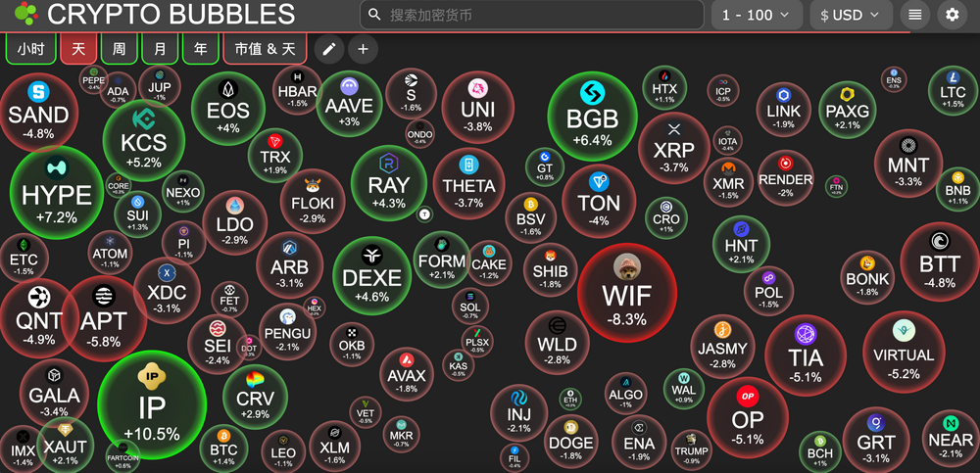The image size is (980, 473).
Task: Select the GRT bubble
Action: [876, 441]
